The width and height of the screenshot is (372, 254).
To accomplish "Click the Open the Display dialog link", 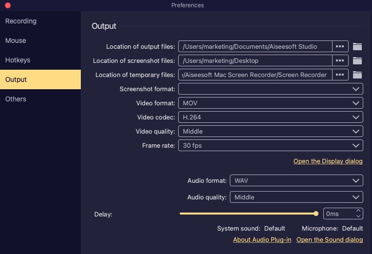I will tap(328, 161).
